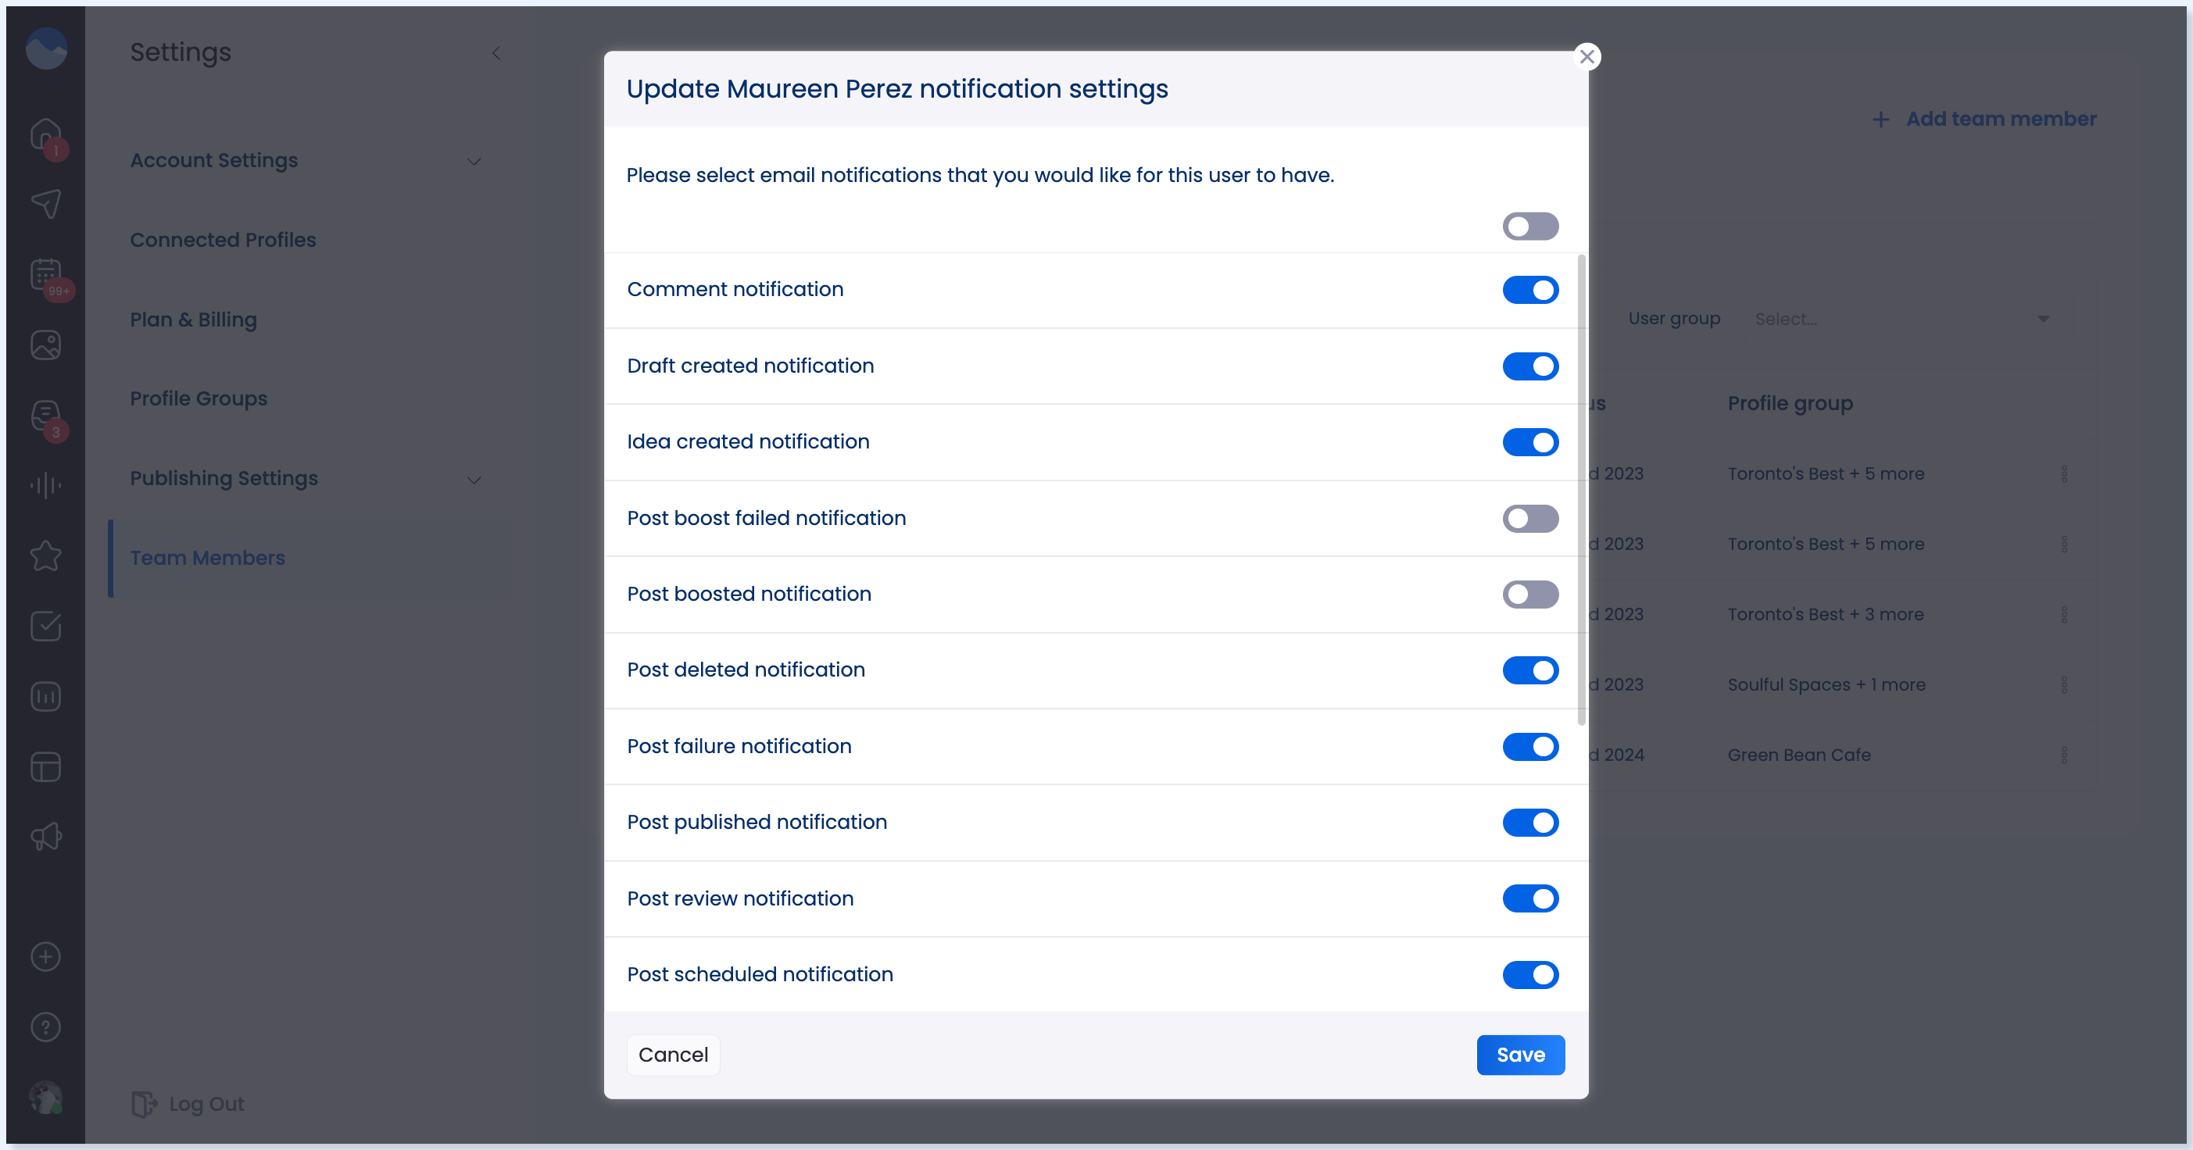Disable the Comment notification toggle

[x=1529, y=289]
